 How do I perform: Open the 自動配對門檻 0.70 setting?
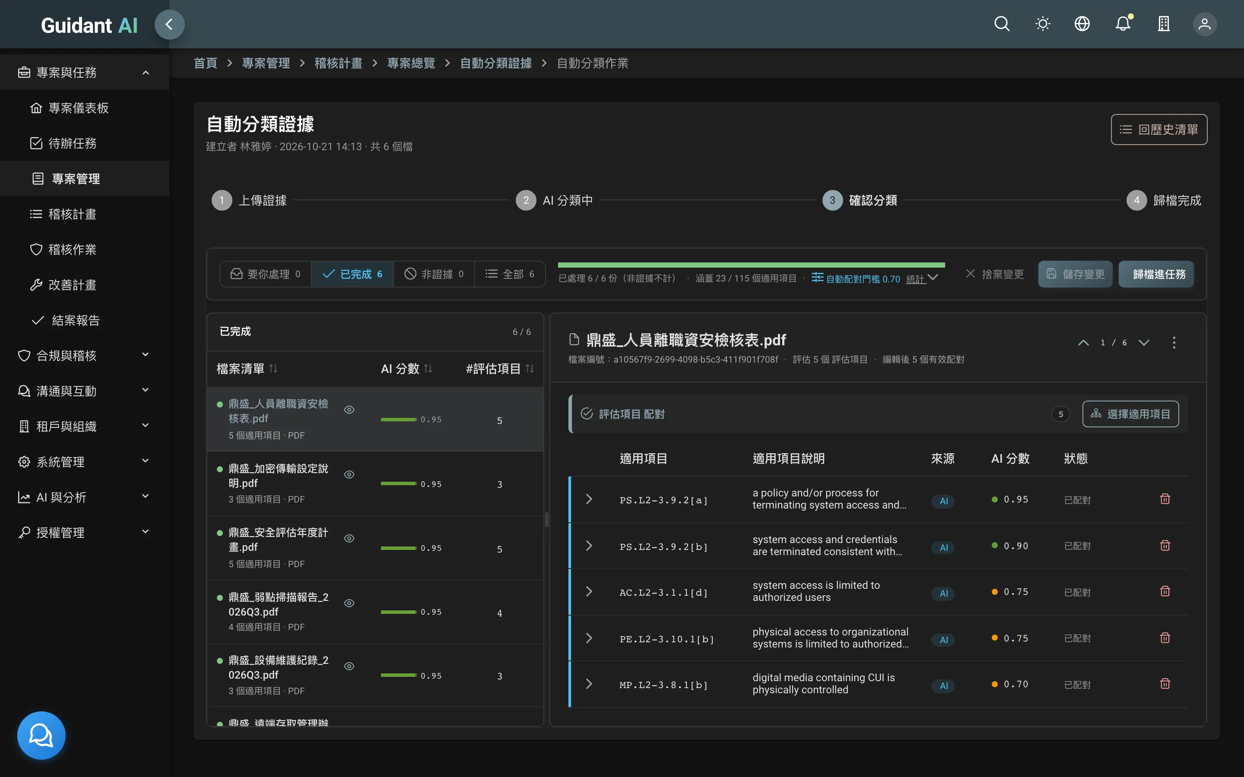click(x=856, y=278)
